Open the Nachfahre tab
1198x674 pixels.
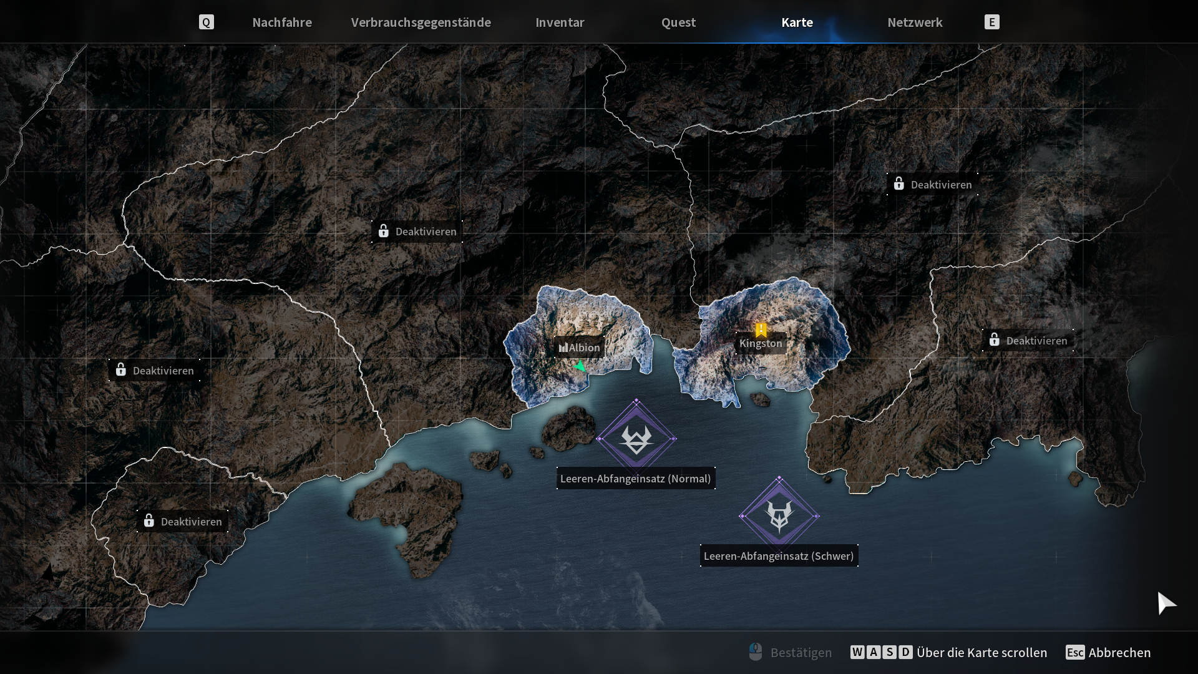click(282, 22)
